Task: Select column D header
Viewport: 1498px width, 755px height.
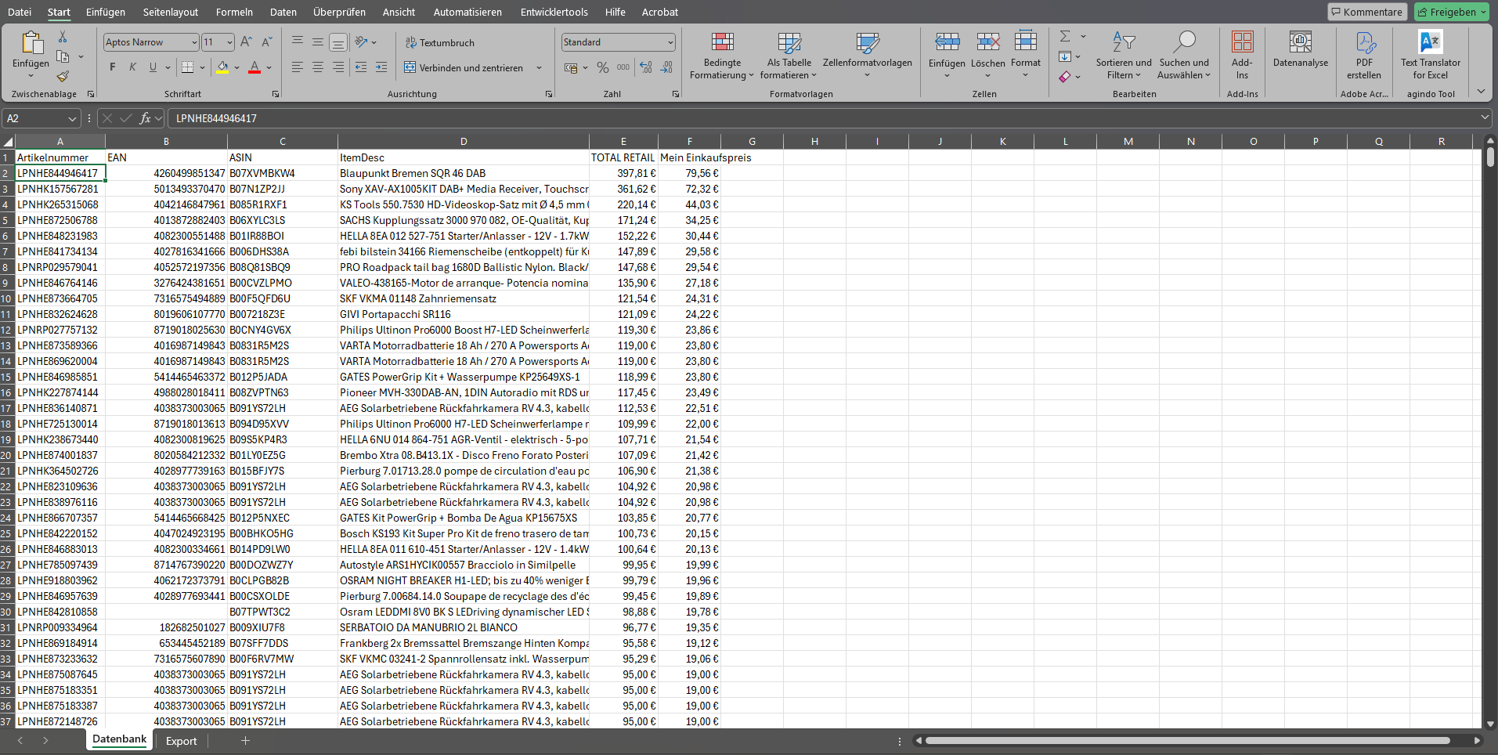Action: [464, 142]
